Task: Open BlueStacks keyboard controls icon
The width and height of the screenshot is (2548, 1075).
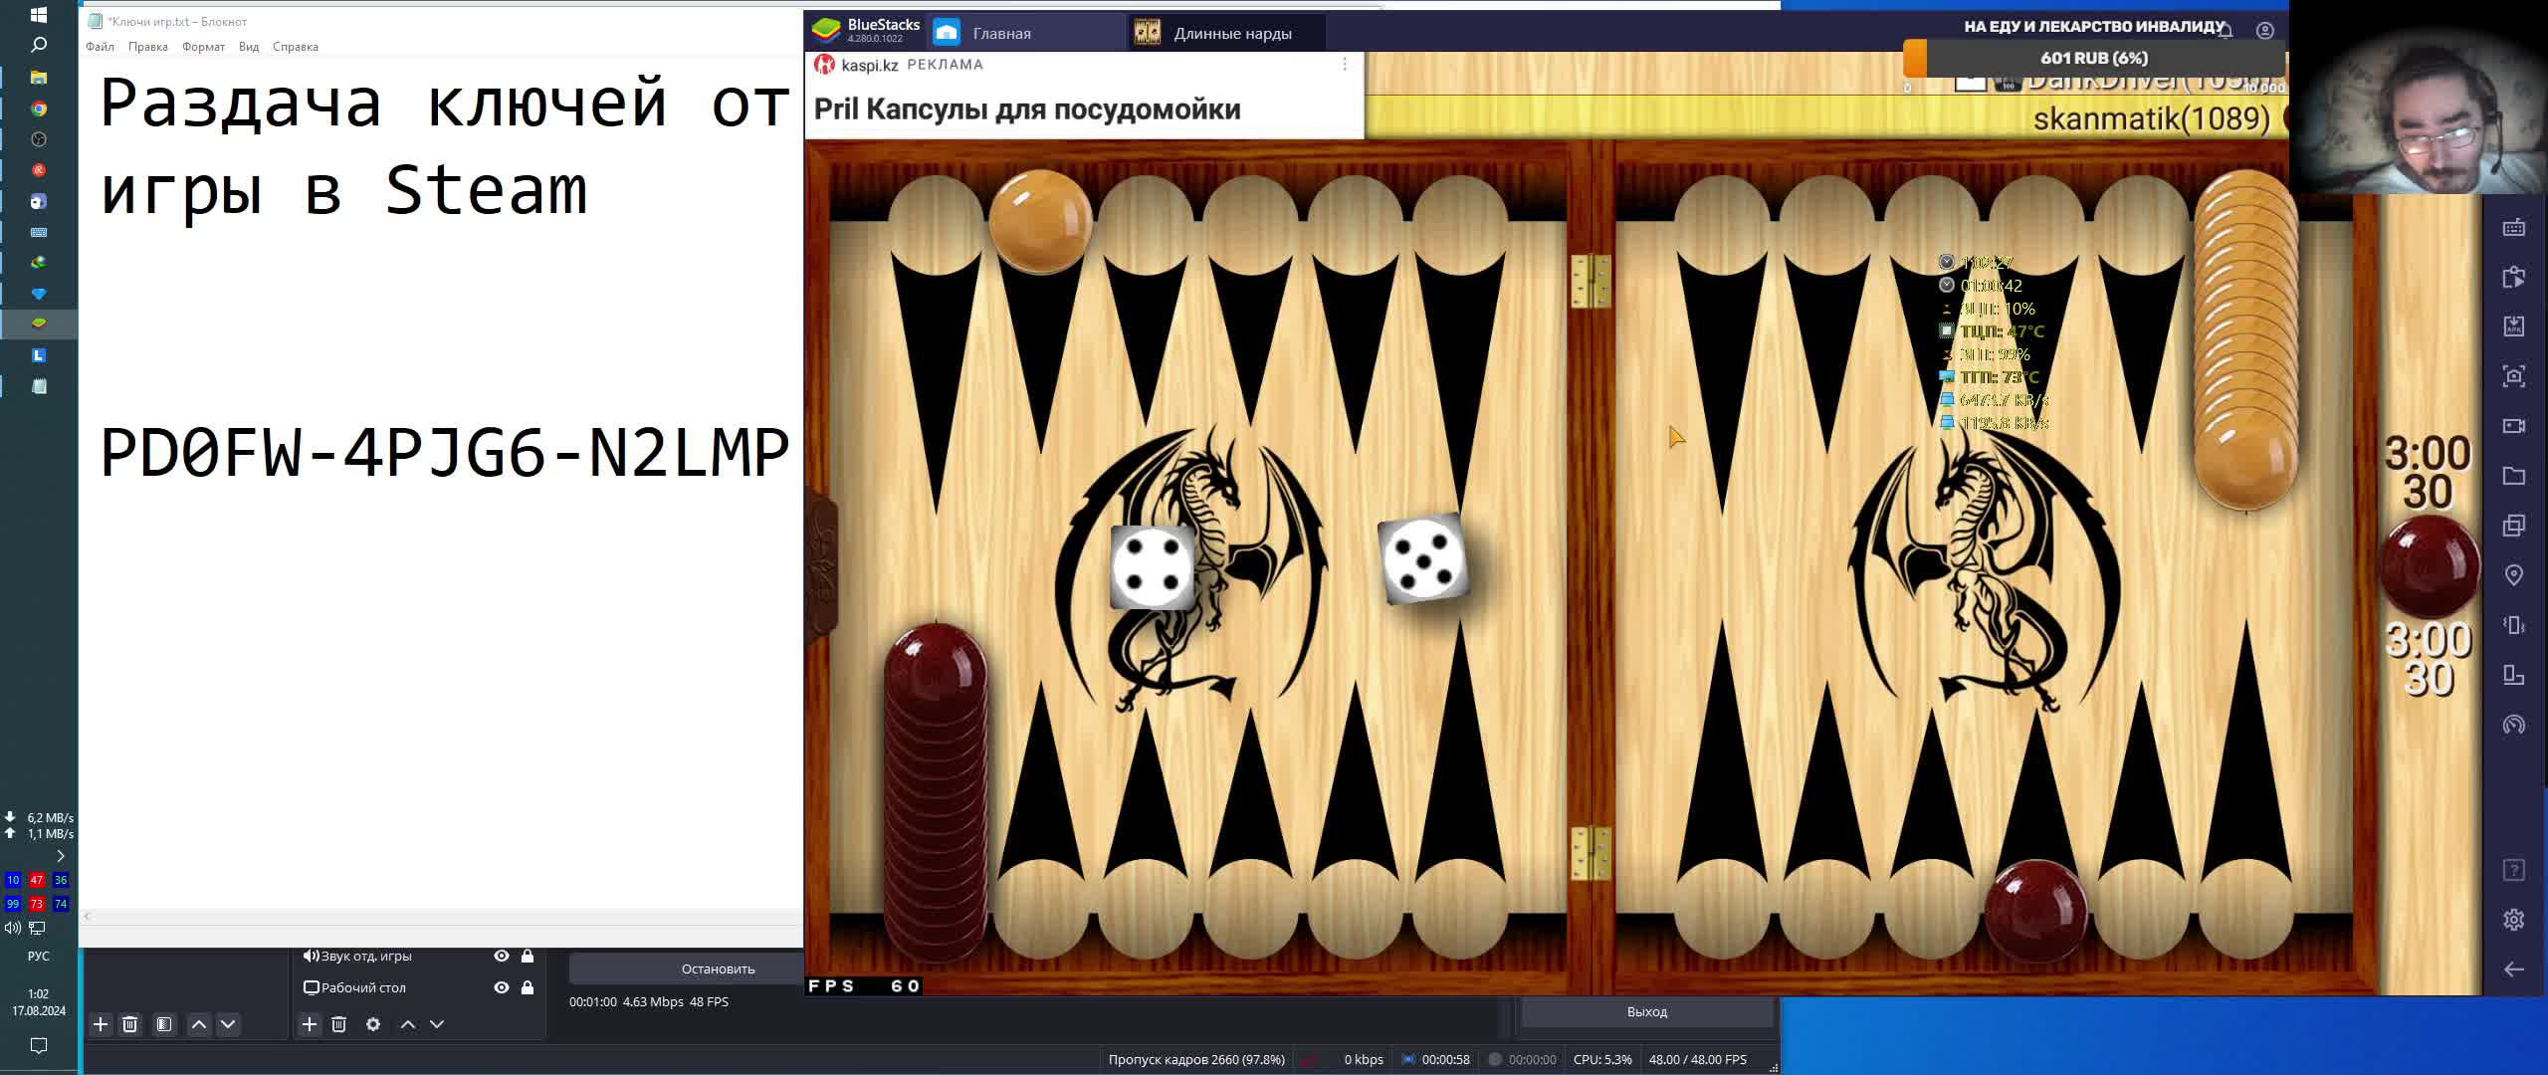Action: coord(2513,228)
